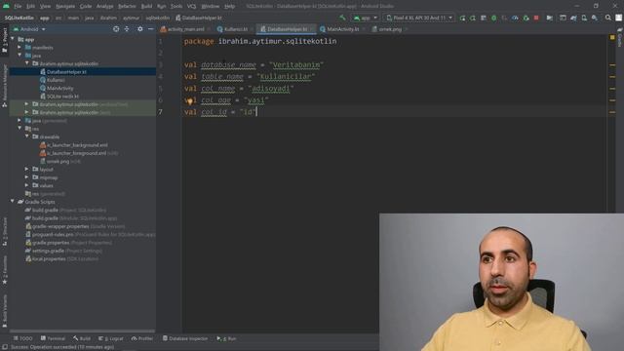Image resolution: width=624 pixels, height=351 pixels.
Task: Open the Terminal tool window
Action: tap(53, 338)
